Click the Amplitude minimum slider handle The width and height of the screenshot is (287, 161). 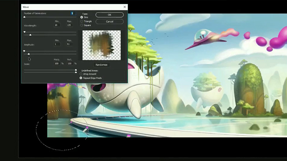pyautogui.click(x=24, y=51)
